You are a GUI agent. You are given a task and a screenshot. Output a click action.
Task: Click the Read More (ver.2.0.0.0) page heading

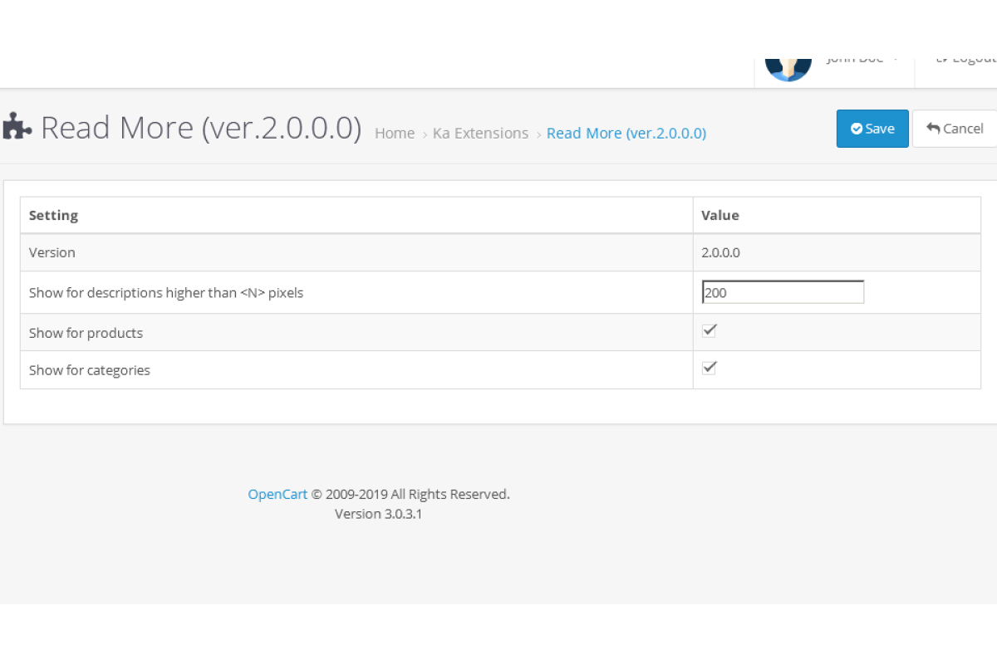coord(201,128)
